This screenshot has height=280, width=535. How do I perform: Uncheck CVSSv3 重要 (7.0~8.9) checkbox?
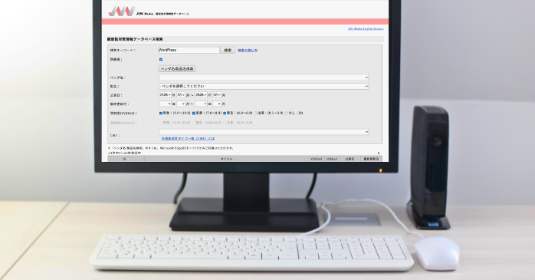pyautogui.click(x=193, y=113)
